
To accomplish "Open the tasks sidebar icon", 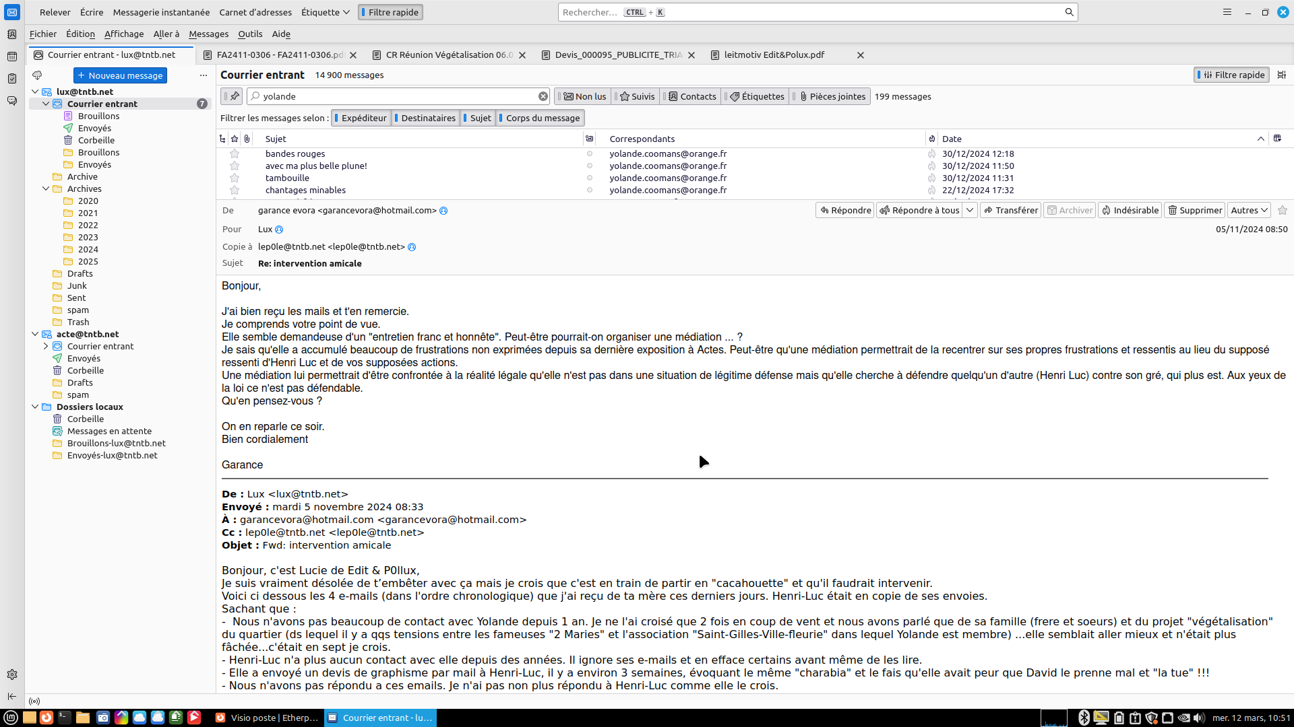I will click(11, 79).
